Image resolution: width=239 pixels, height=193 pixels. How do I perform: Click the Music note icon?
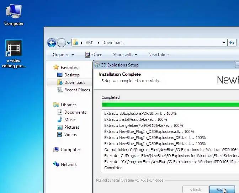[60, 119]
